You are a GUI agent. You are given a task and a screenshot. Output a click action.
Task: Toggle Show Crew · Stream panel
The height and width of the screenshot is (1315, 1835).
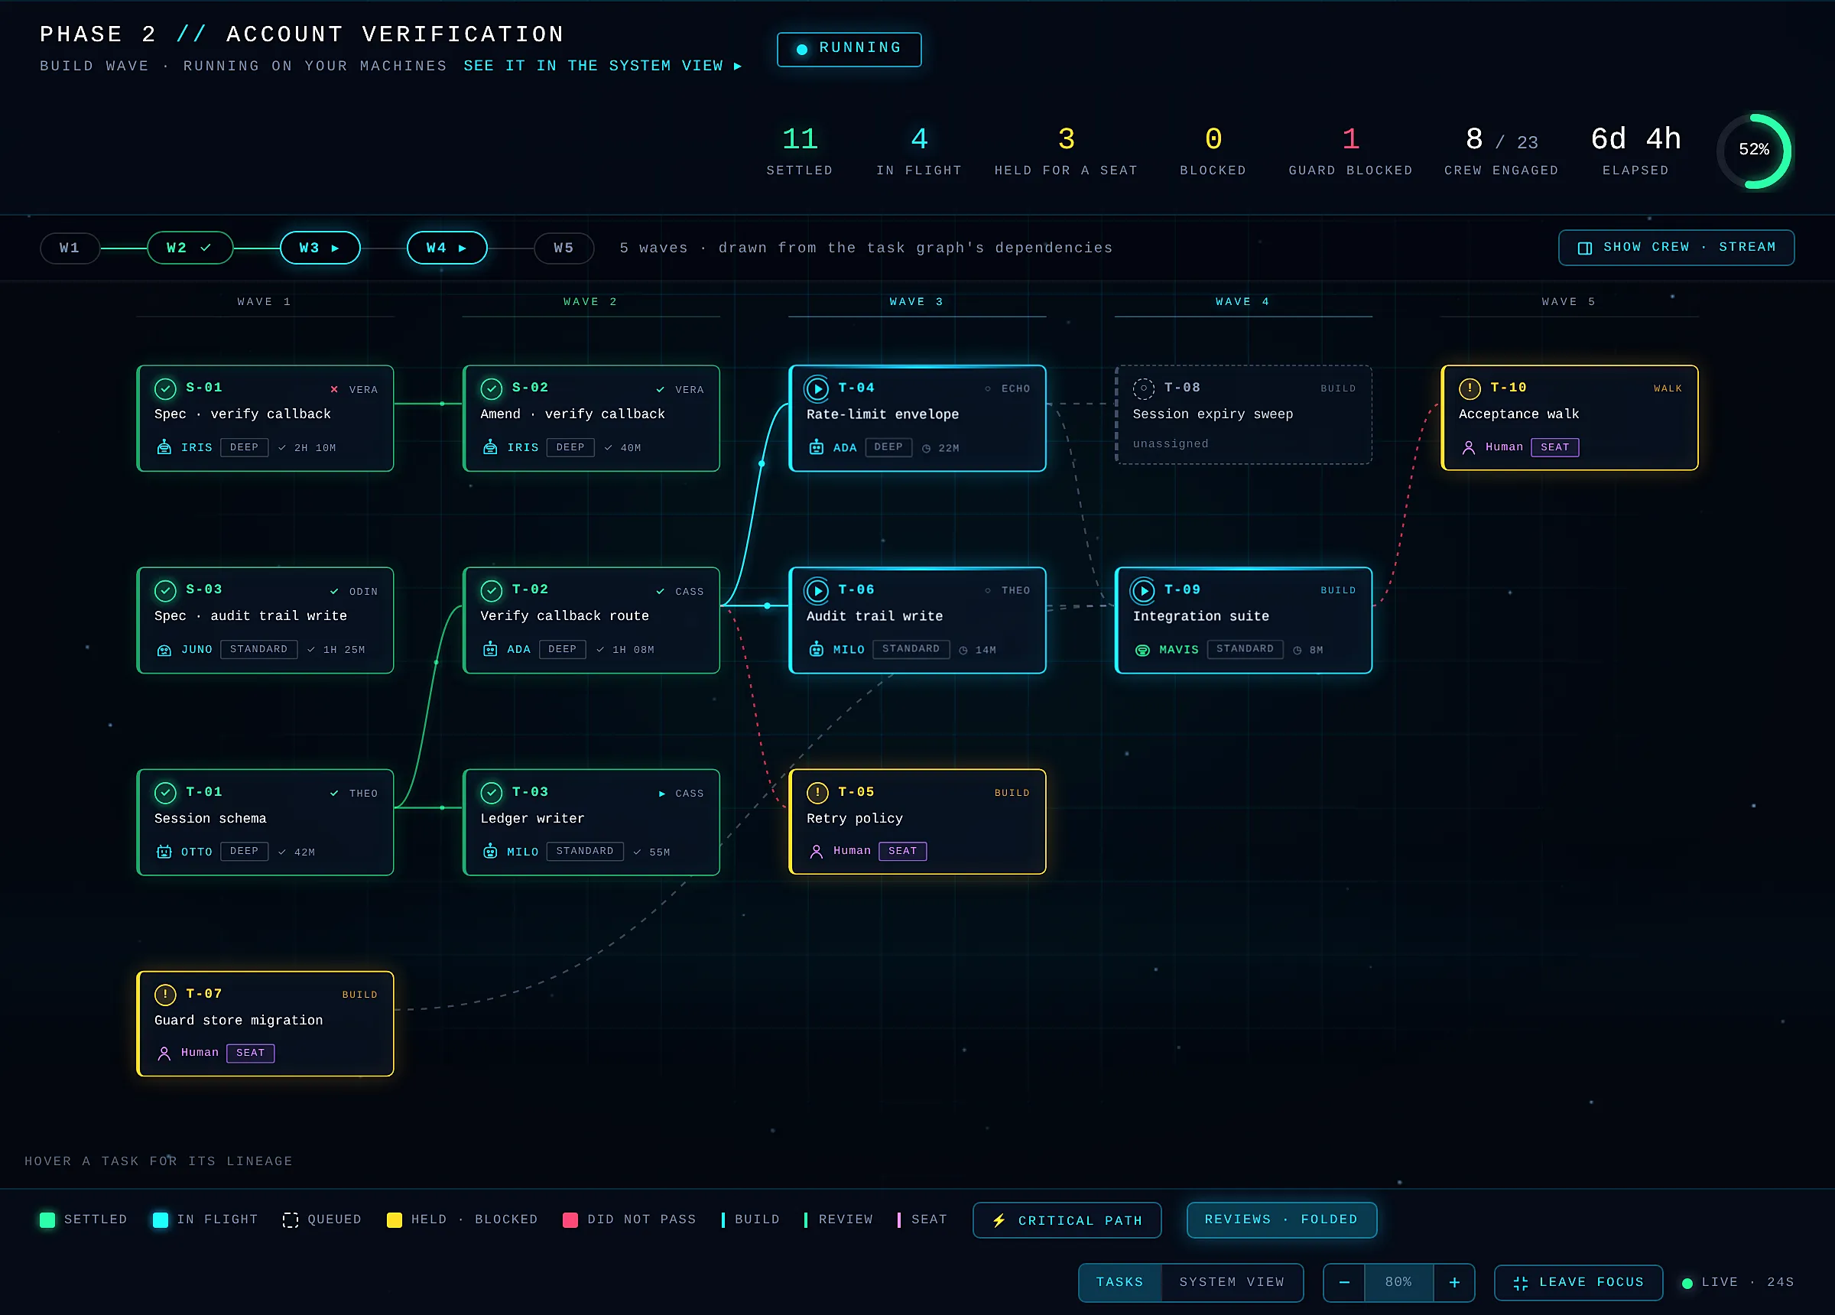(x=1676, y=247)
